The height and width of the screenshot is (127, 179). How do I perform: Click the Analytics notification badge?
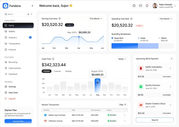[30, 37]
